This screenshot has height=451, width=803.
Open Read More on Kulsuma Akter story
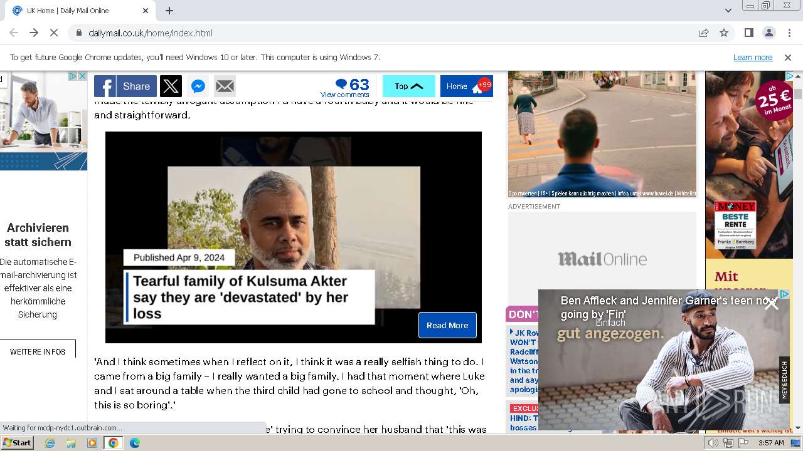(447, 325)
